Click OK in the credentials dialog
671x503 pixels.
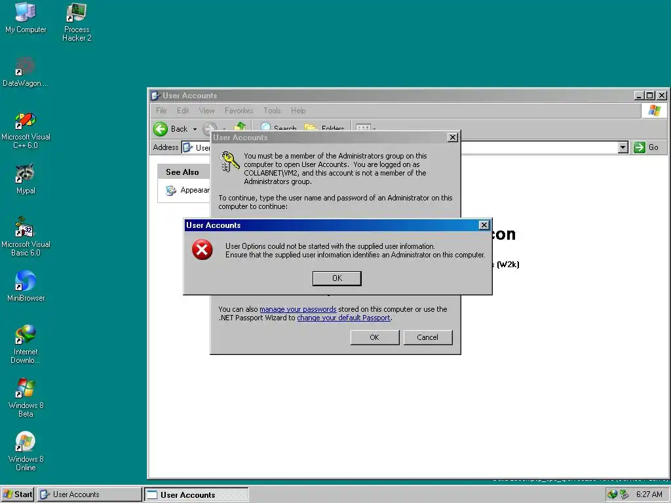(x=374, y=337)
